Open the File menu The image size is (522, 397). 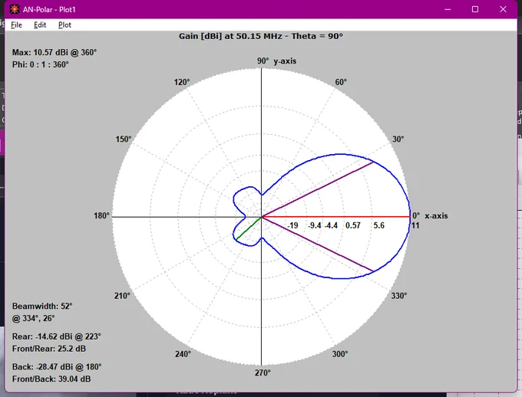(16, 25)
